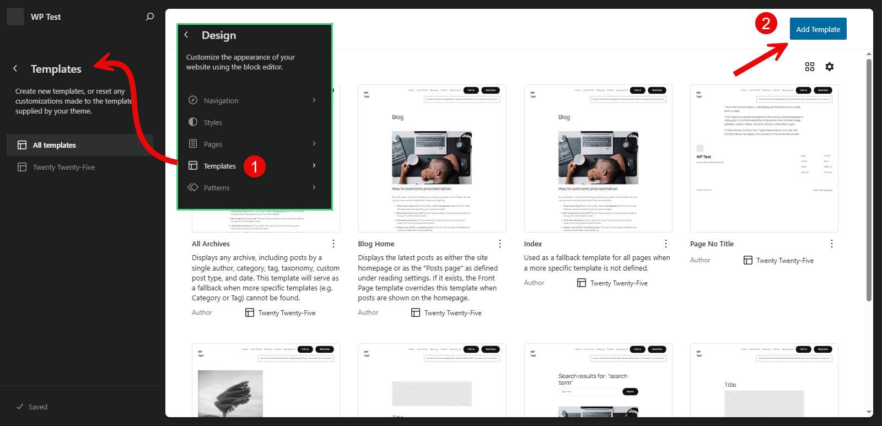Click the Saved status text

pyautogui.click(x=38, y=407)
